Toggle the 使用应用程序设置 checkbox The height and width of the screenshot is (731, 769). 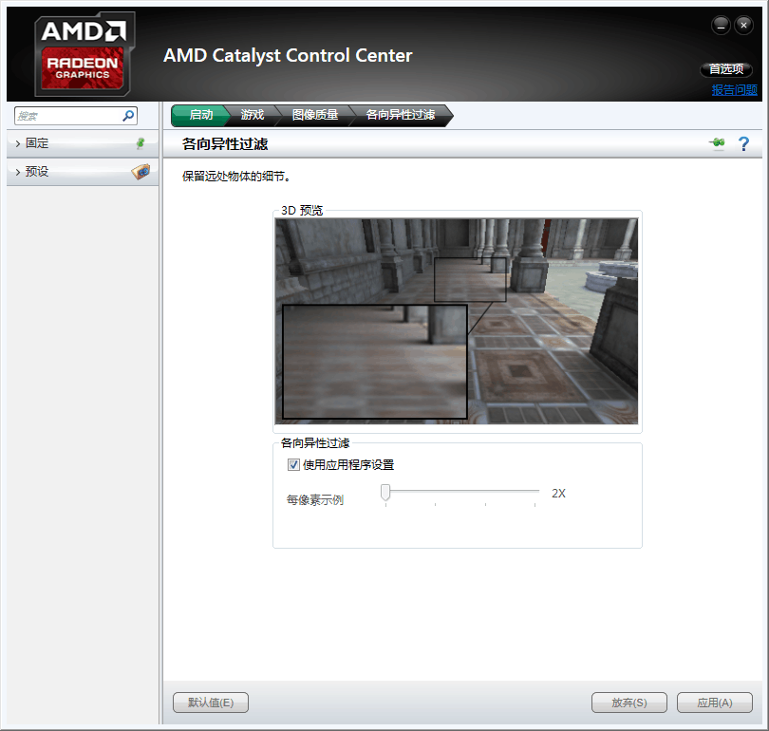(293, 465)
